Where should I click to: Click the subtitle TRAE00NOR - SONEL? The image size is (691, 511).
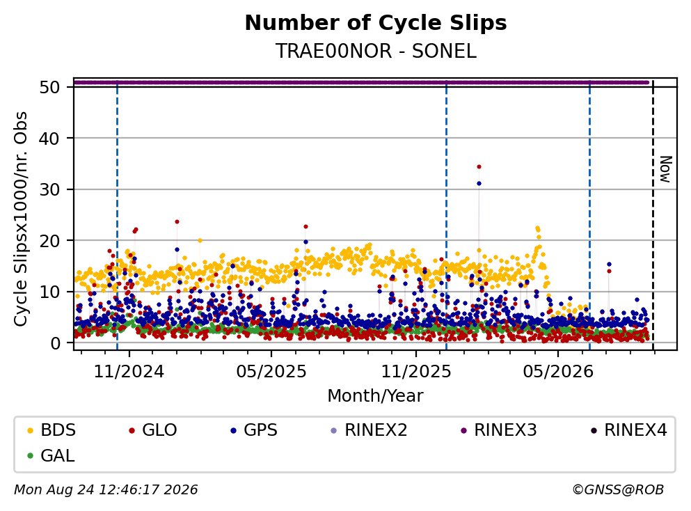point(376,51)
